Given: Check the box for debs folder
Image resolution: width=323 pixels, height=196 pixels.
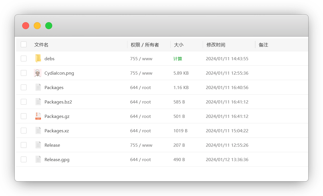Looking at the screenshot, I should point(24,59).
